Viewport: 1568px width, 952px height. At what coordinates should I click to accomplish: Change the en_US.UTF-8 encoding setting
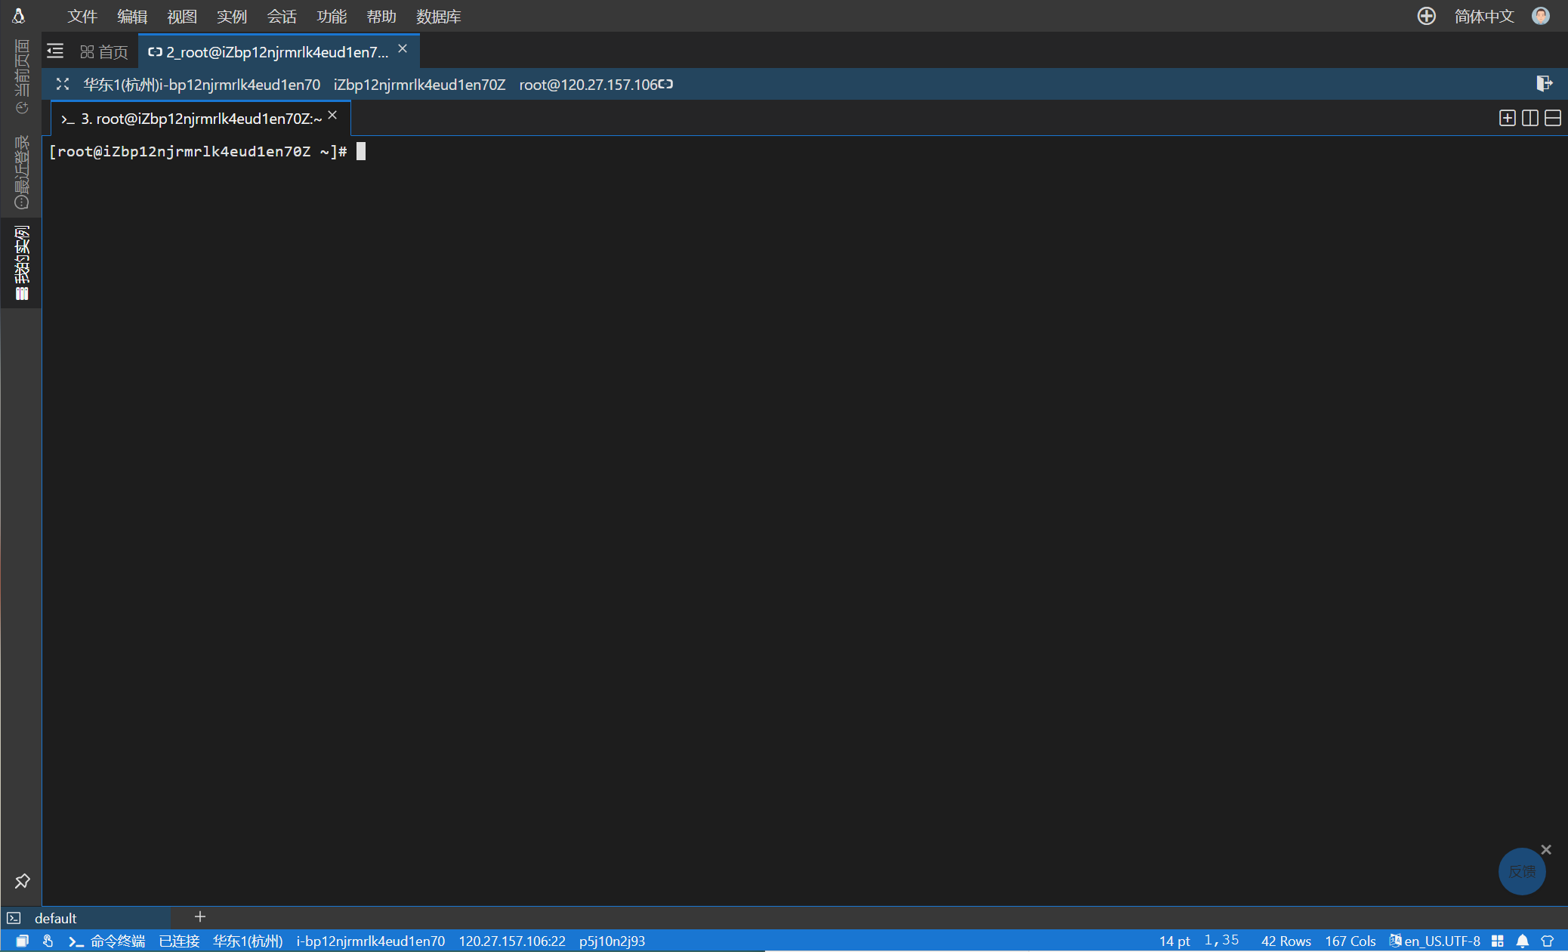1434,941
